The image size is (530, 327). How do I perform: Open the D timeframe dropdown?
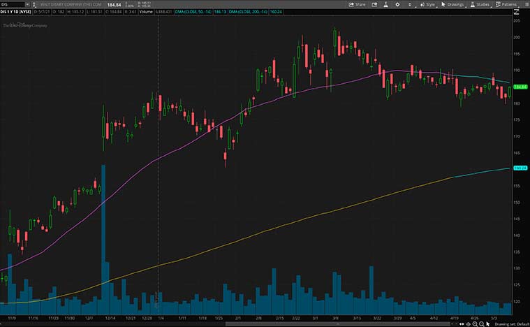(411, 4)
